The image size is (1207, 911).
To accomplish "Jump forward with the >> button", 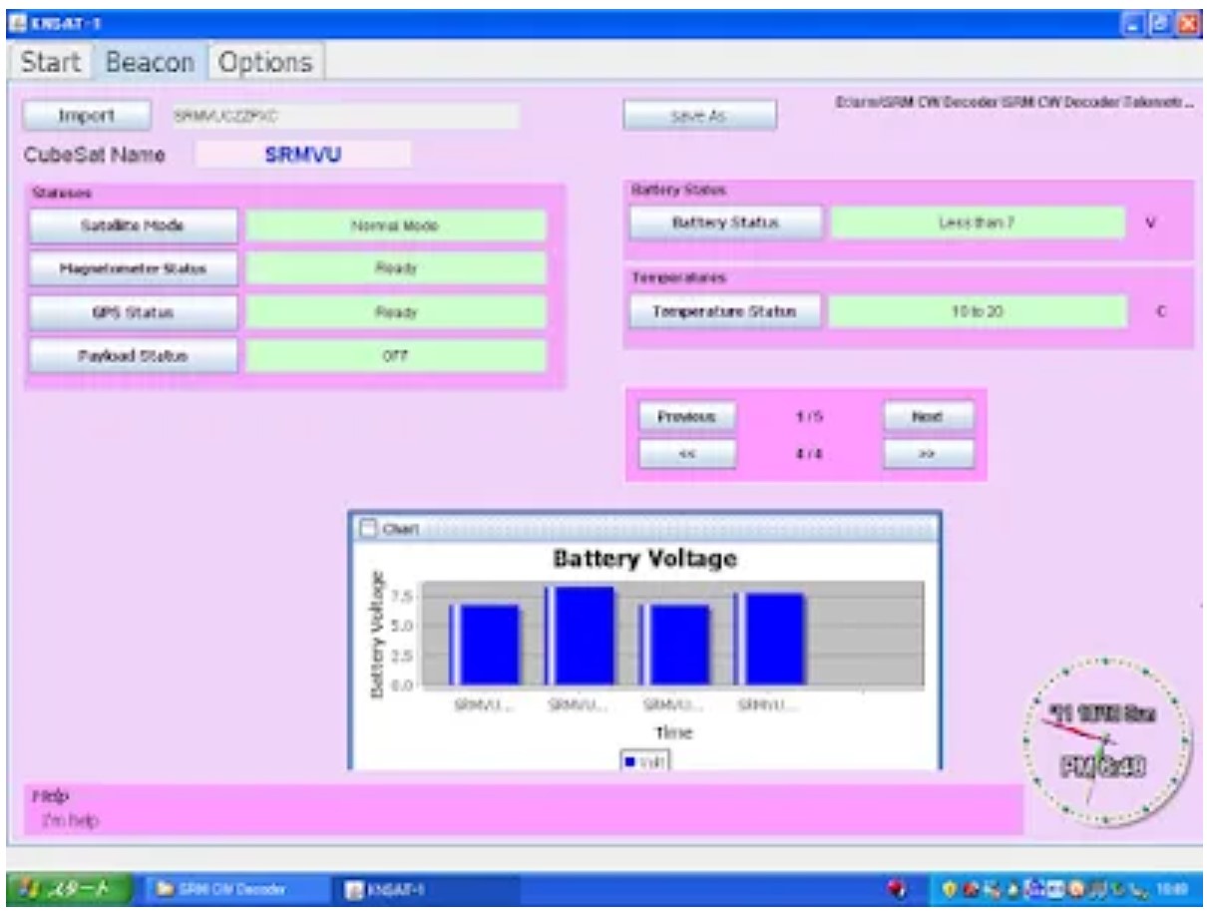I will (928, 453).
